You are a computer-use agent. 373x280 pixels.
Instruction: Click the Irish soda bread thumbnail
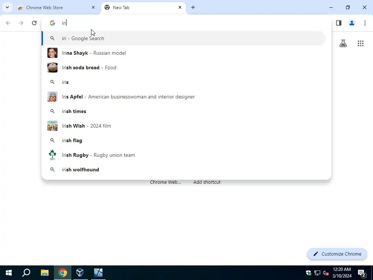pyautogui.click(x=52, y=67)
